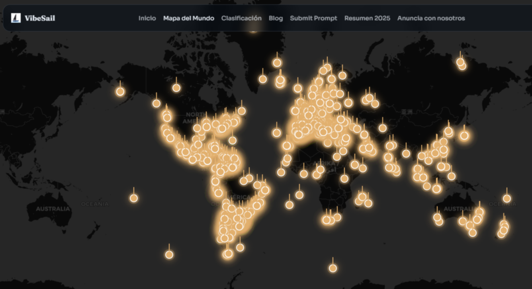Select the far southwest Pacific pin below the South America cluster
This screenshot has height=289, width=532.
coord(169,254)
